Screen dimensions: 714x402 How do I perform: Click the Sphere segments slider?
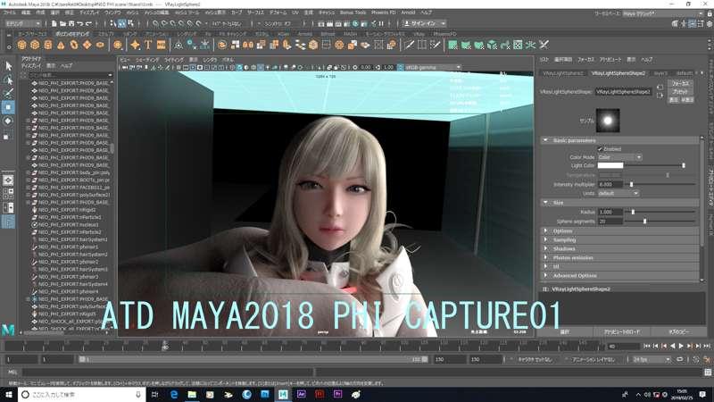pyautogui.click(x=660, y=221)
